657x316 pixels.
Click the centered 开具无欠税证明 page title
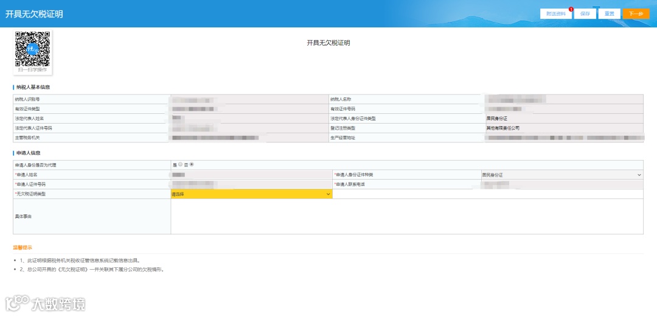(x=328, y=43)
